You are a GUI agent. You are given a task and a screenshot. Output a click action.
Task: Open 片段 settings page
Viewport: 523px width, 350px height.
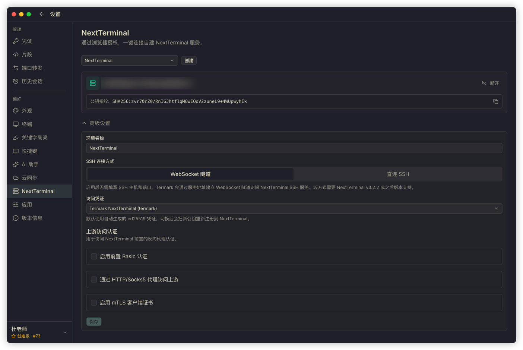pos(39,54)
